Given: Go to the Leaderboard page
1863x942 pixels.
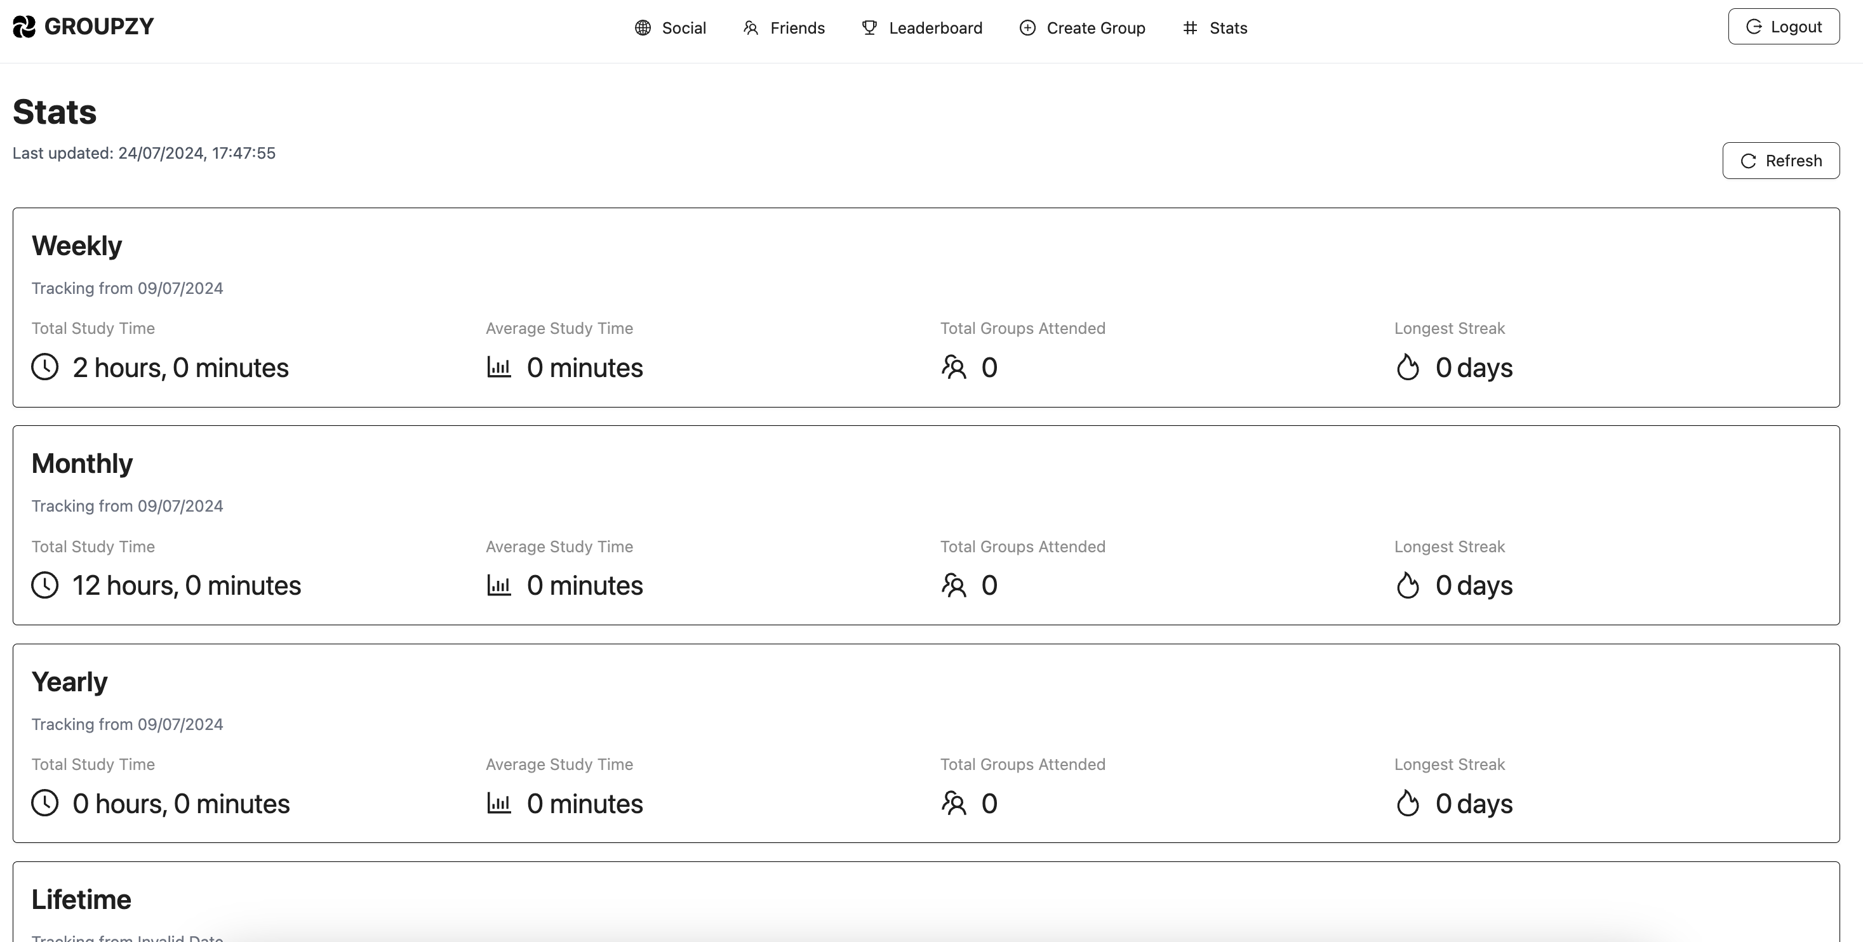Looking at the screenshot, I should tap(935, 28).
